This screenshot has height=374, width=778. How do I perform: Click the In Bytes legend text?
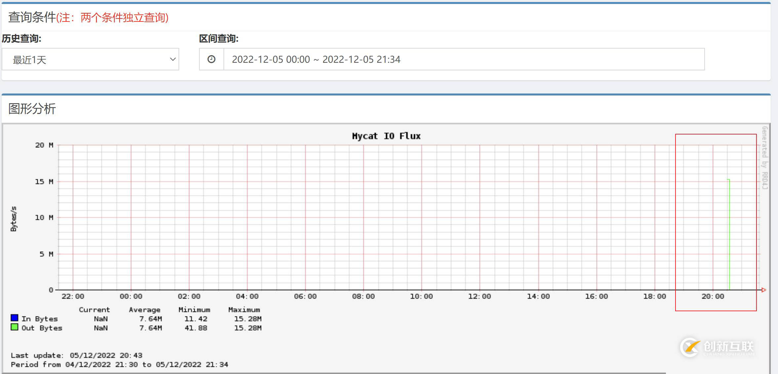(40, 319)
